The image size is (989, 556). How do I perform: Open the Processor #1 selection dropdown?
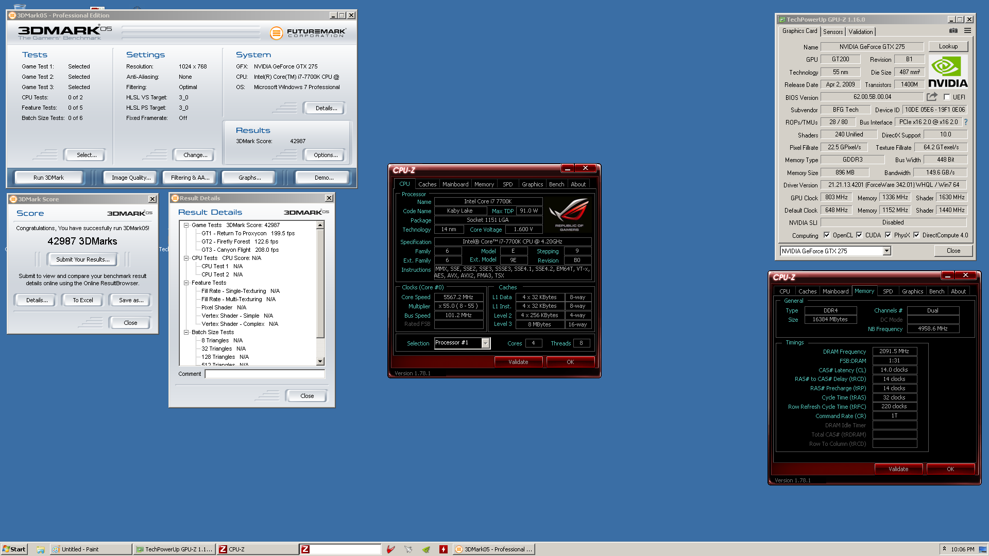[485, 343]
